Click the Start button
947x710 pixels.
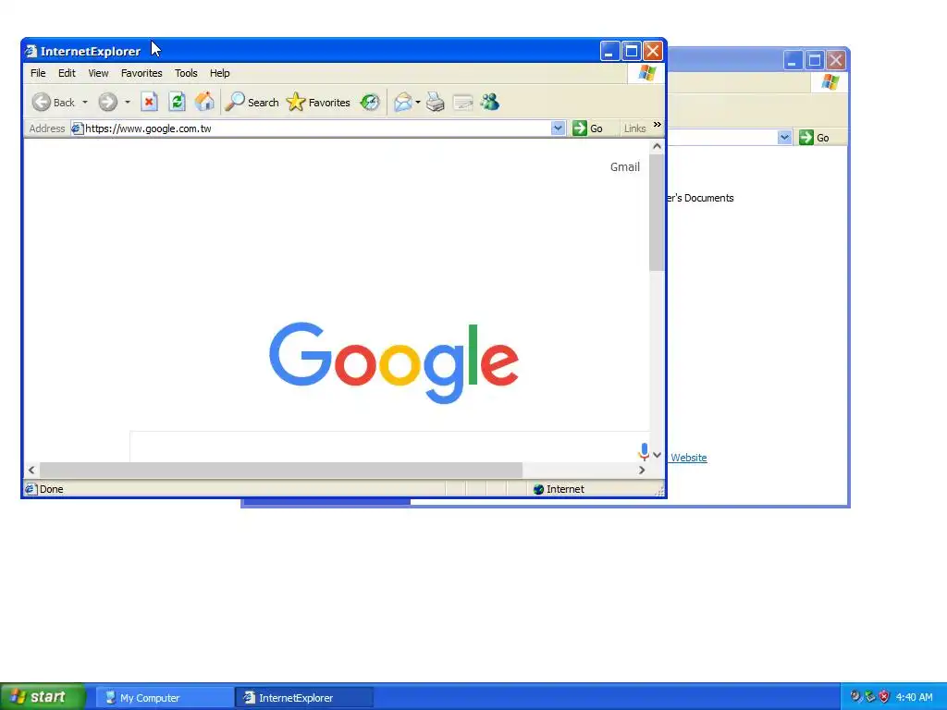coord(43,697)
